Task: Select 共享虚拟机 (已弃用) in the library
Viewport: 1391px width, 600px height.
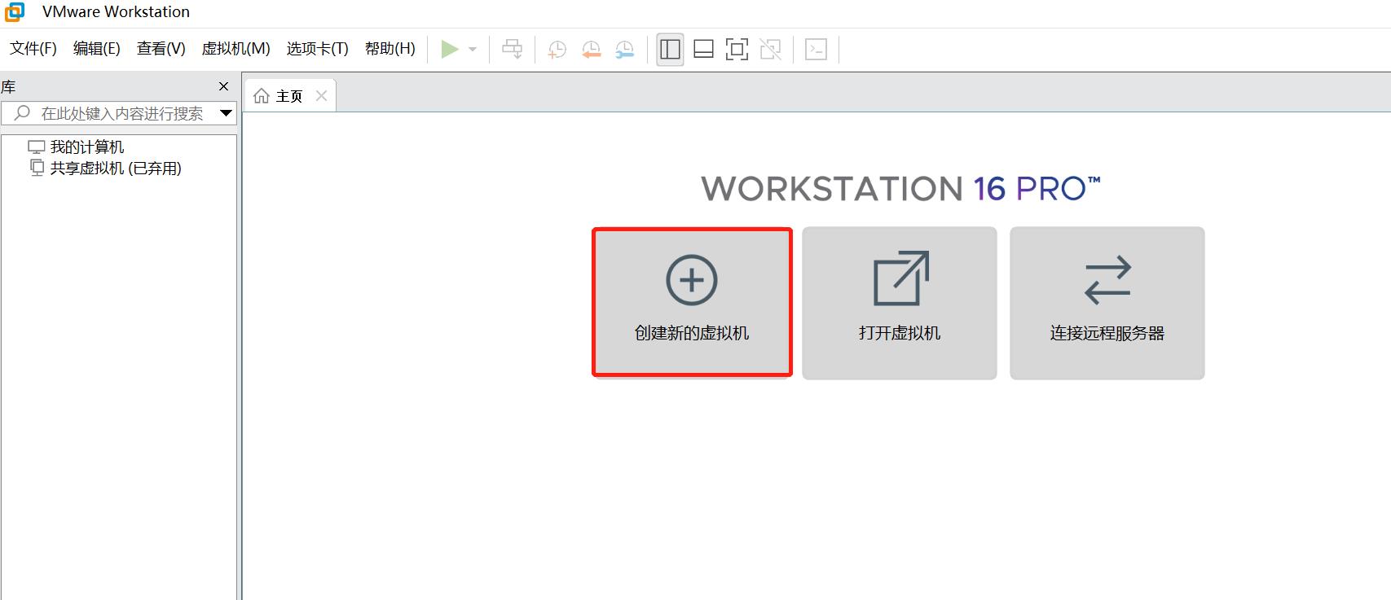Action: pos(116,169)
